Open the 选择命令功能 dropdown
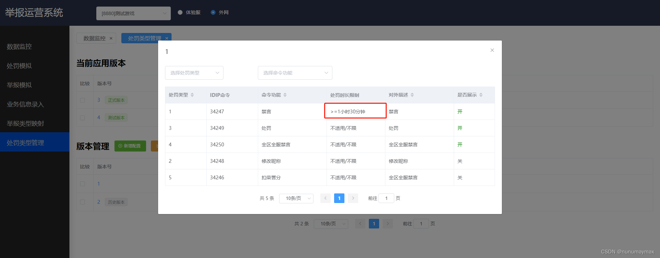Image resolution: width=660 pixels, height=258 pixels. [295, 73]
